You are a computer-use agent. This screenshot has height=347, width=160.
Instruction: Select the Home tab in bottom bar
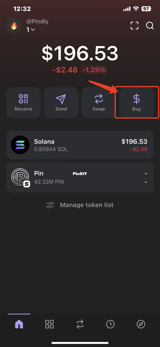(19, 325)
